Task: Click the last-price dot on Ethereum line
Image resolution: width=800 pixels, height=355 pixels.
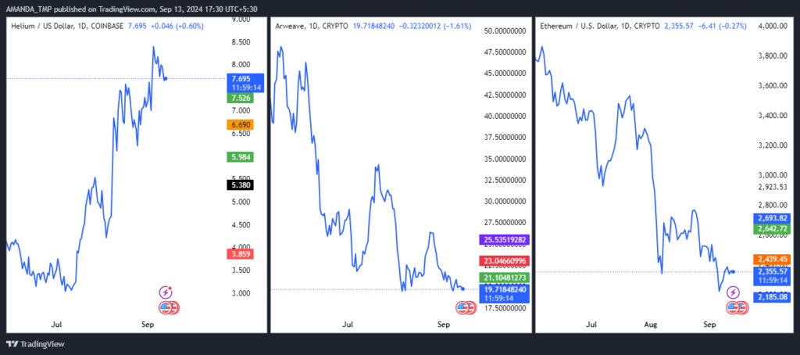Action: click(x=733, y=272)
